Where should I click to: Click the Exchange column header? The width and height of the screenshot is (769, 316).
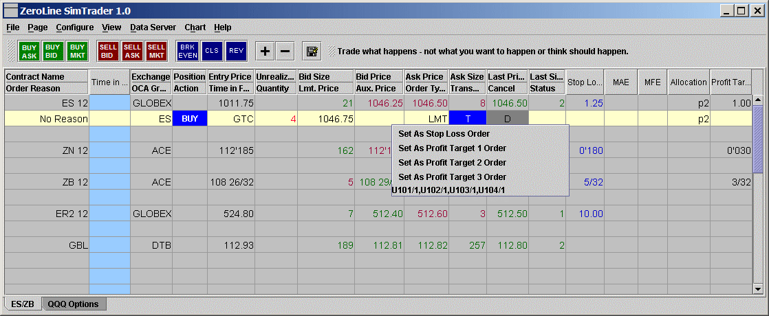[x=151, y=76]
